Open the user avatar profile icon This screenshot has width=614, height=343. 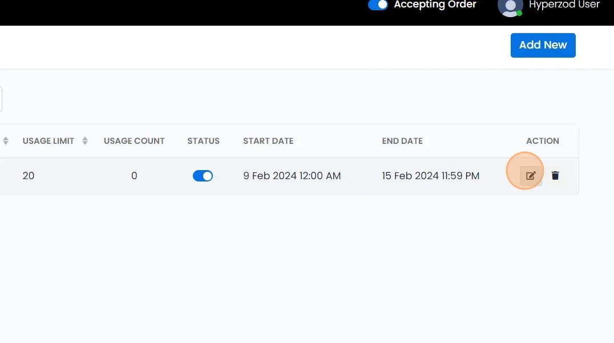pos(510,6)
